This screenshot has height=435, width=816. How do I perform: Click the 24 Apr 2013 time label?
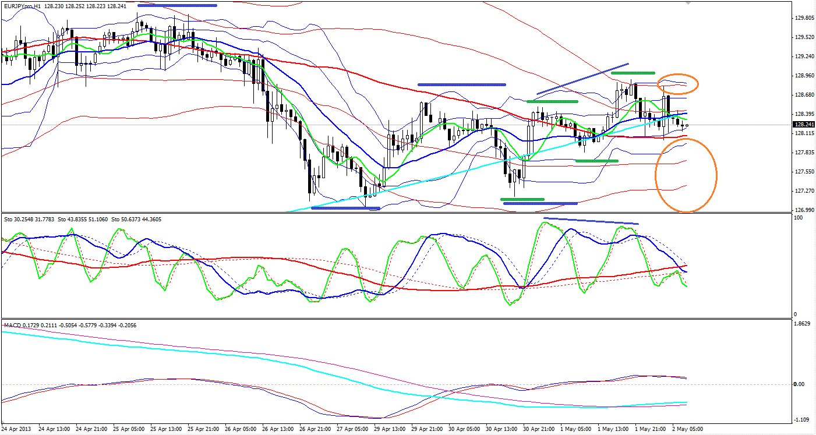(x=17, y=429)
